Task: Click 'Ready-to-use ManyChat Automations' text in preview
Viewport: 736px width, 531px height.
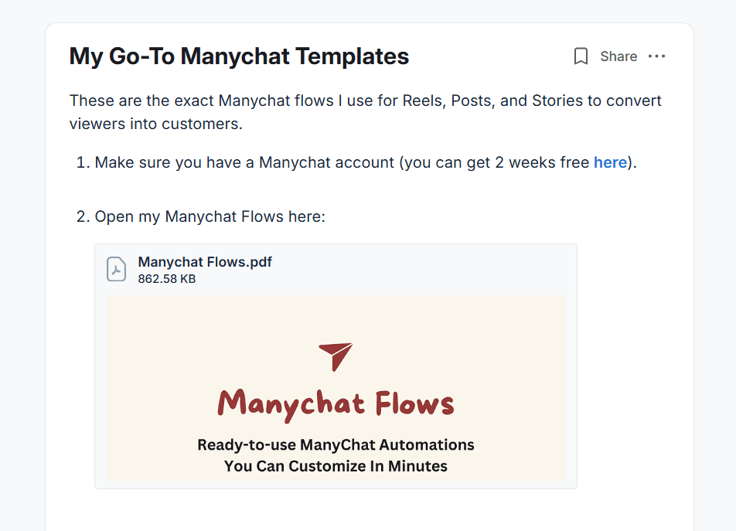Action: click(x=336, y=444)
